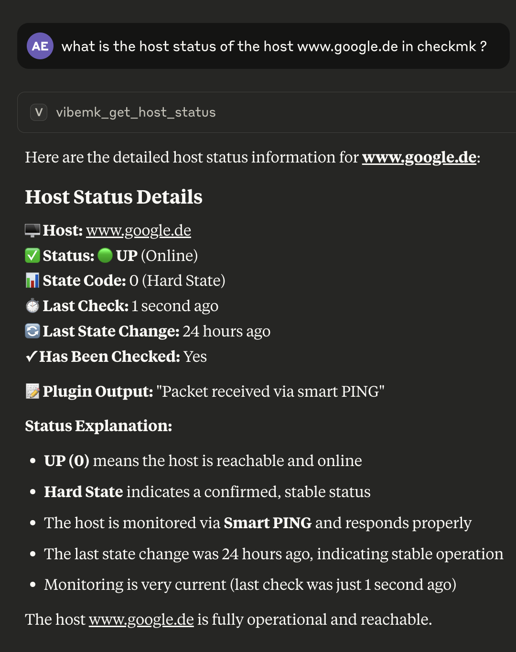516x652 pixels.
Task: Open the www.google.de link on the Host line
Action: pos(139,230)
